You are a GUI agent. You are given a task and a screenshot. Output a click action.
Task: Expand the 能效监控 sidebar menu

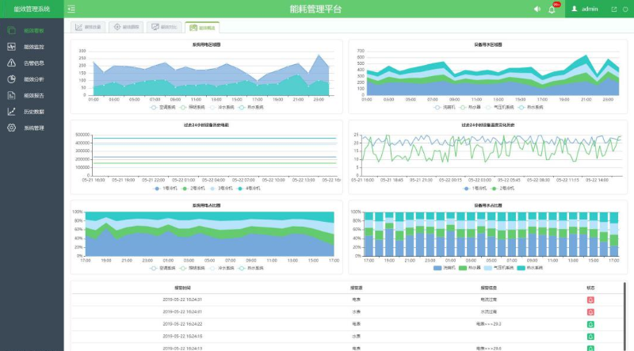[32, 47]
